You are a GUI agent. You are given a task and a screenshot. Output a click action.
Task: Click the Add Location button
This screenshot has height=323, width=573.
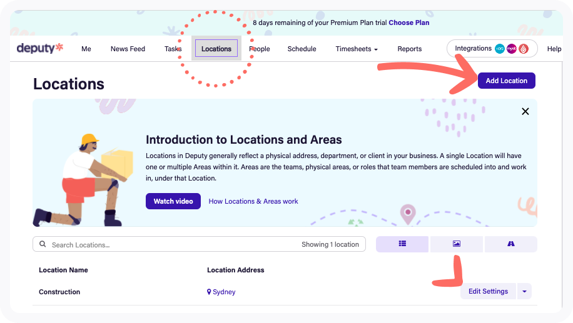pos(506,81)
